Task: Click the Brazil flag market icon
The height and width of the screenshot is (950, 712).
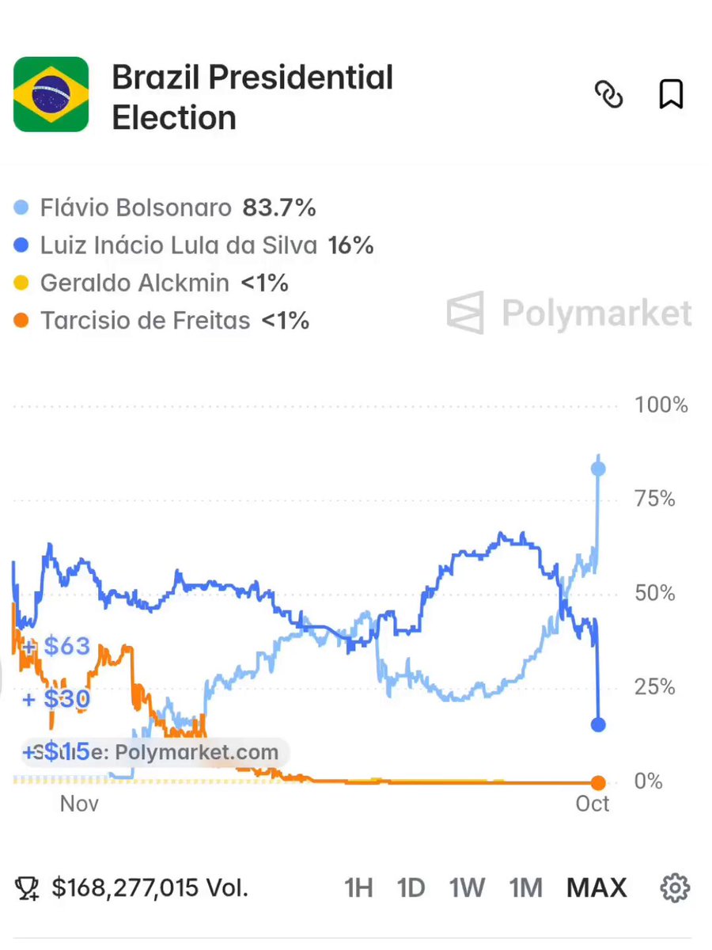Action: (51, 94)
